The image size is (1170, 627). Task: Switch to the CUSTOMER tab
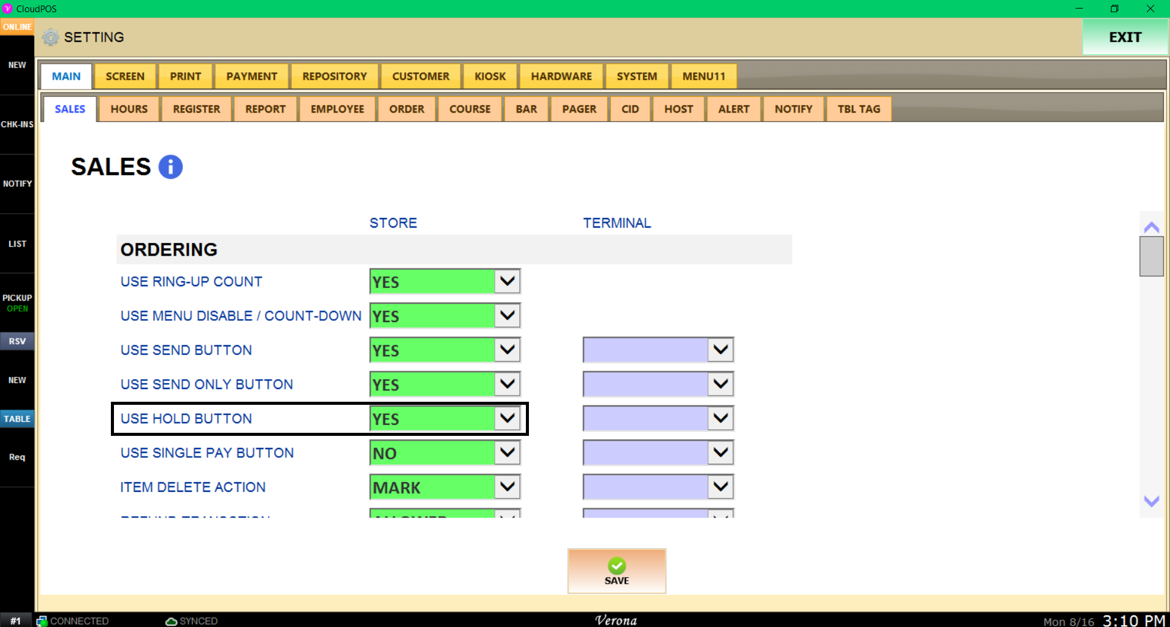pos(420,76)
